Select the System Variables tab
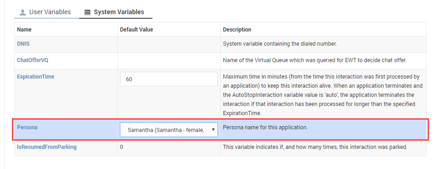Image resolution: width=434 pixels, height=169 pixels. pyautogui.click(x=116, y=12)
